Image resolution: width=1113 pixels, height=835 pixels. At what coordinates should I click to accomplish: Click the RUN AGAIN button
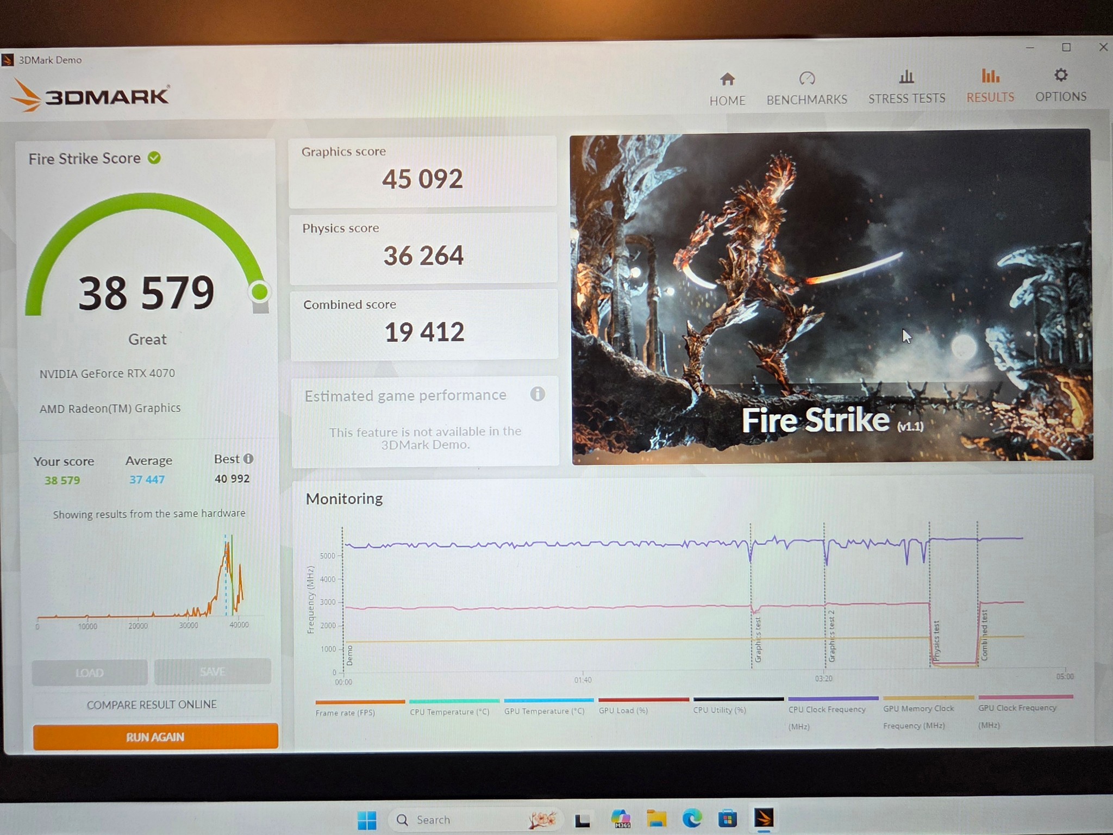point(155,737)
